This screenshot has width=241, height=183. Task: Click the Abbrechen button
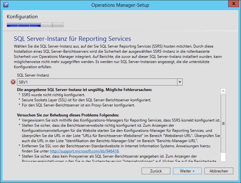(219, 171)
